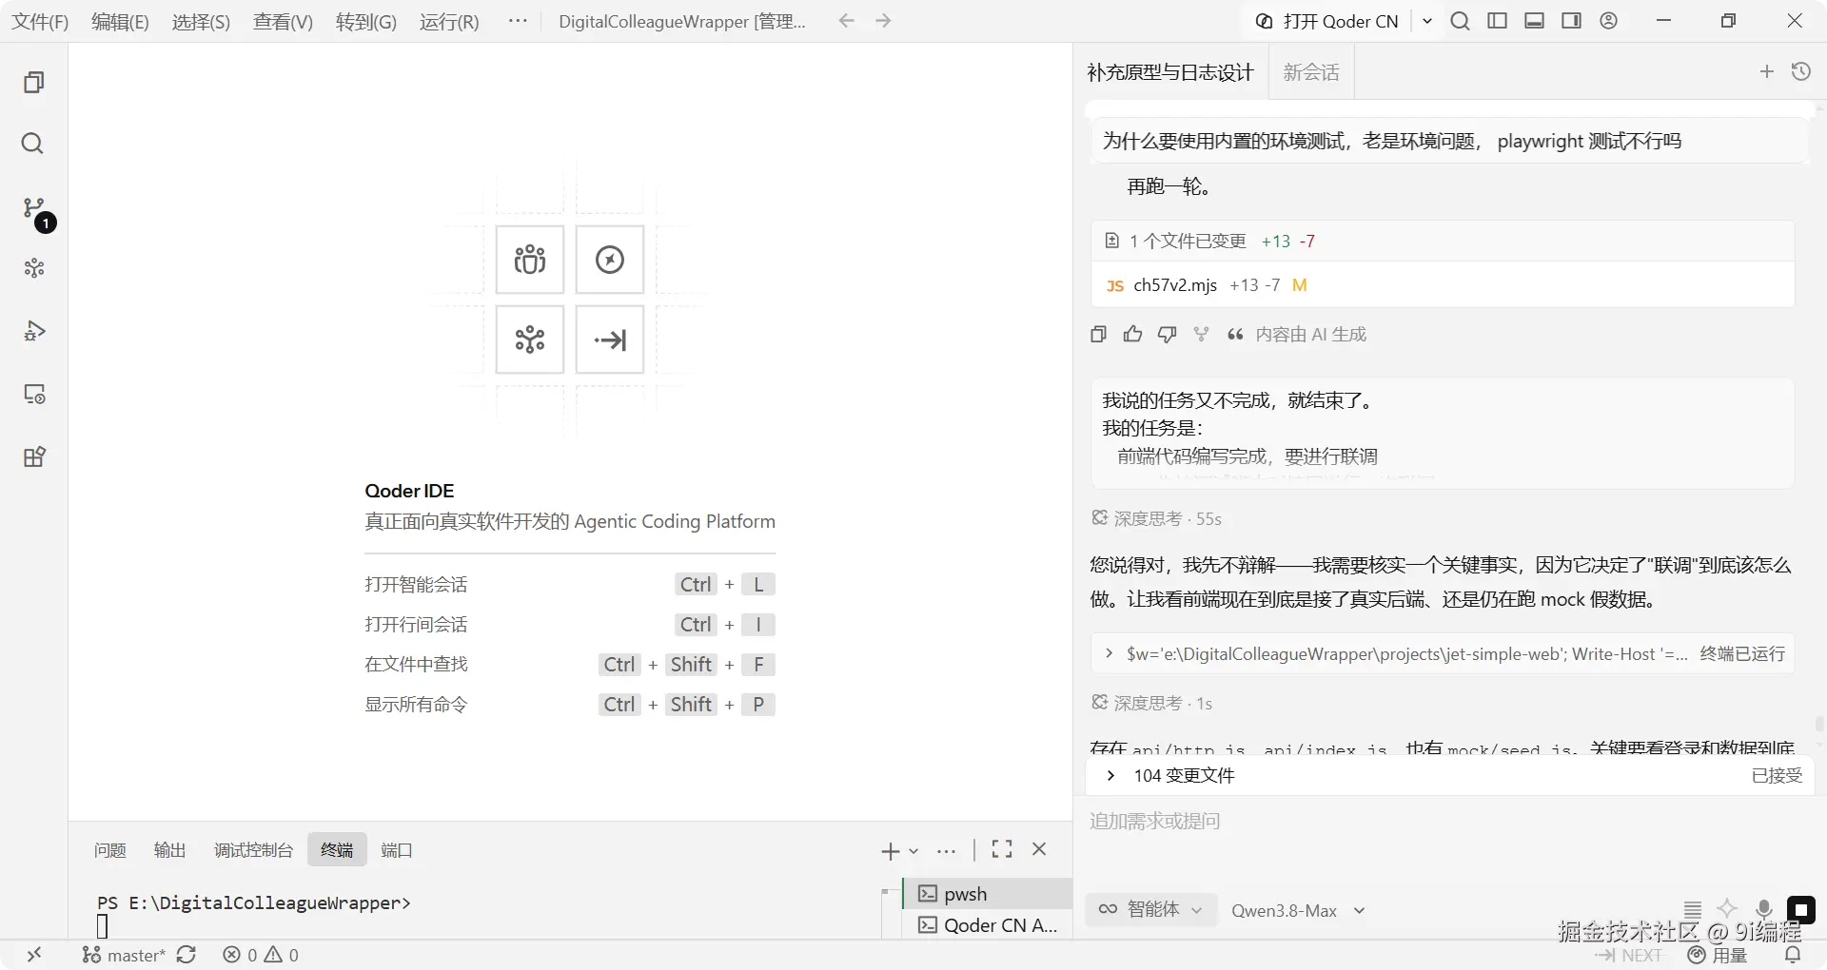This screenshot has width=1827, height=970.
Task: Stop generation with black square button
Action: pos(1800,910)
